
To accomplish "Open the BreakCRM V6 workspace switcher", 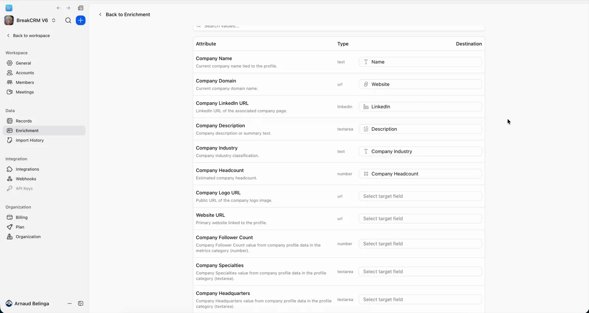I will click(30, 21).
